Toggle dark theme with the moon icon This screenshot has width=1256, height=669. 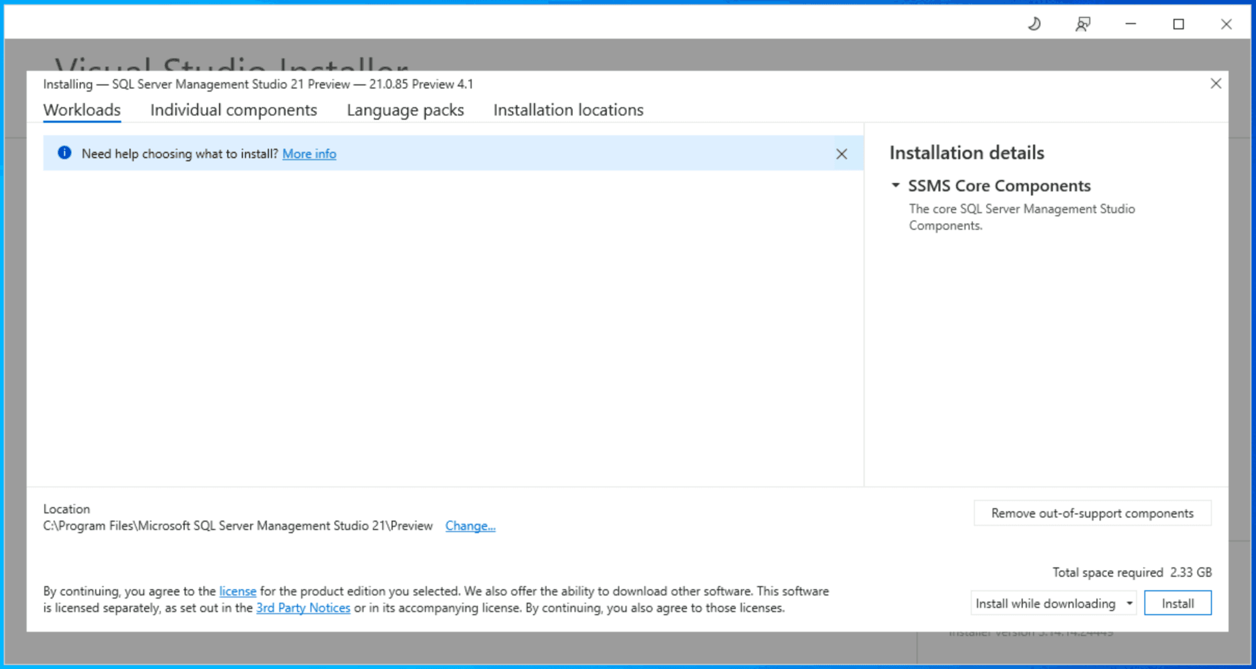click(1034, 24)
